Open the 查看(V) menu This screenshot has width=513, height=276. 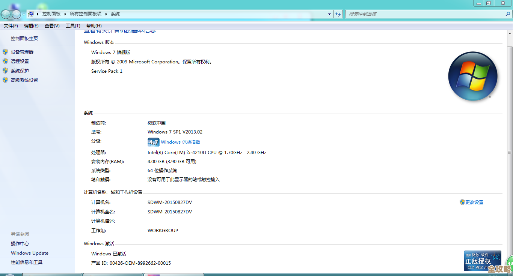tap(52, 26)
